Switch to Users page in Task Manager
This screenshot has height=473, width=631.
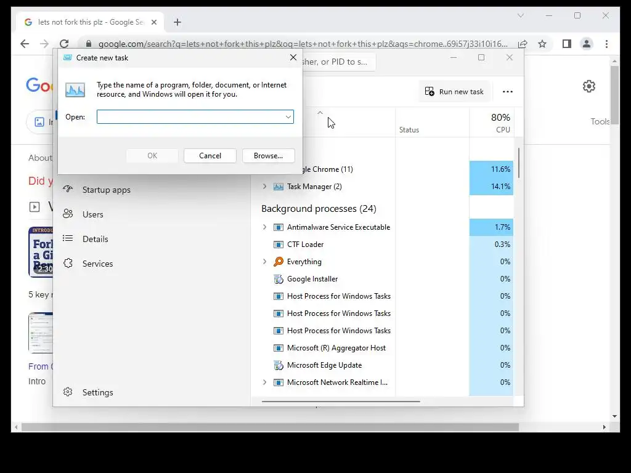pyautogui.click(x=92, y=214)
